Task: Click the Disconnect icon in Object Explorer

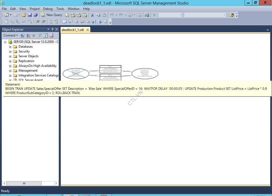Action: click(28, 35)
